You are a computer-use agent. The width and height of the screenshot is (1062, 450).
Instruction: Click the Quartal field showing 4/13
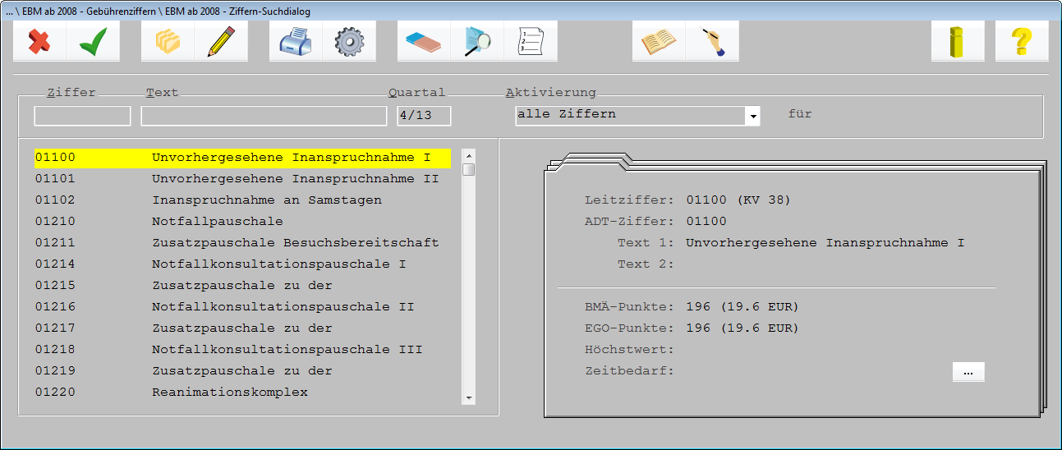pos(424,116)
